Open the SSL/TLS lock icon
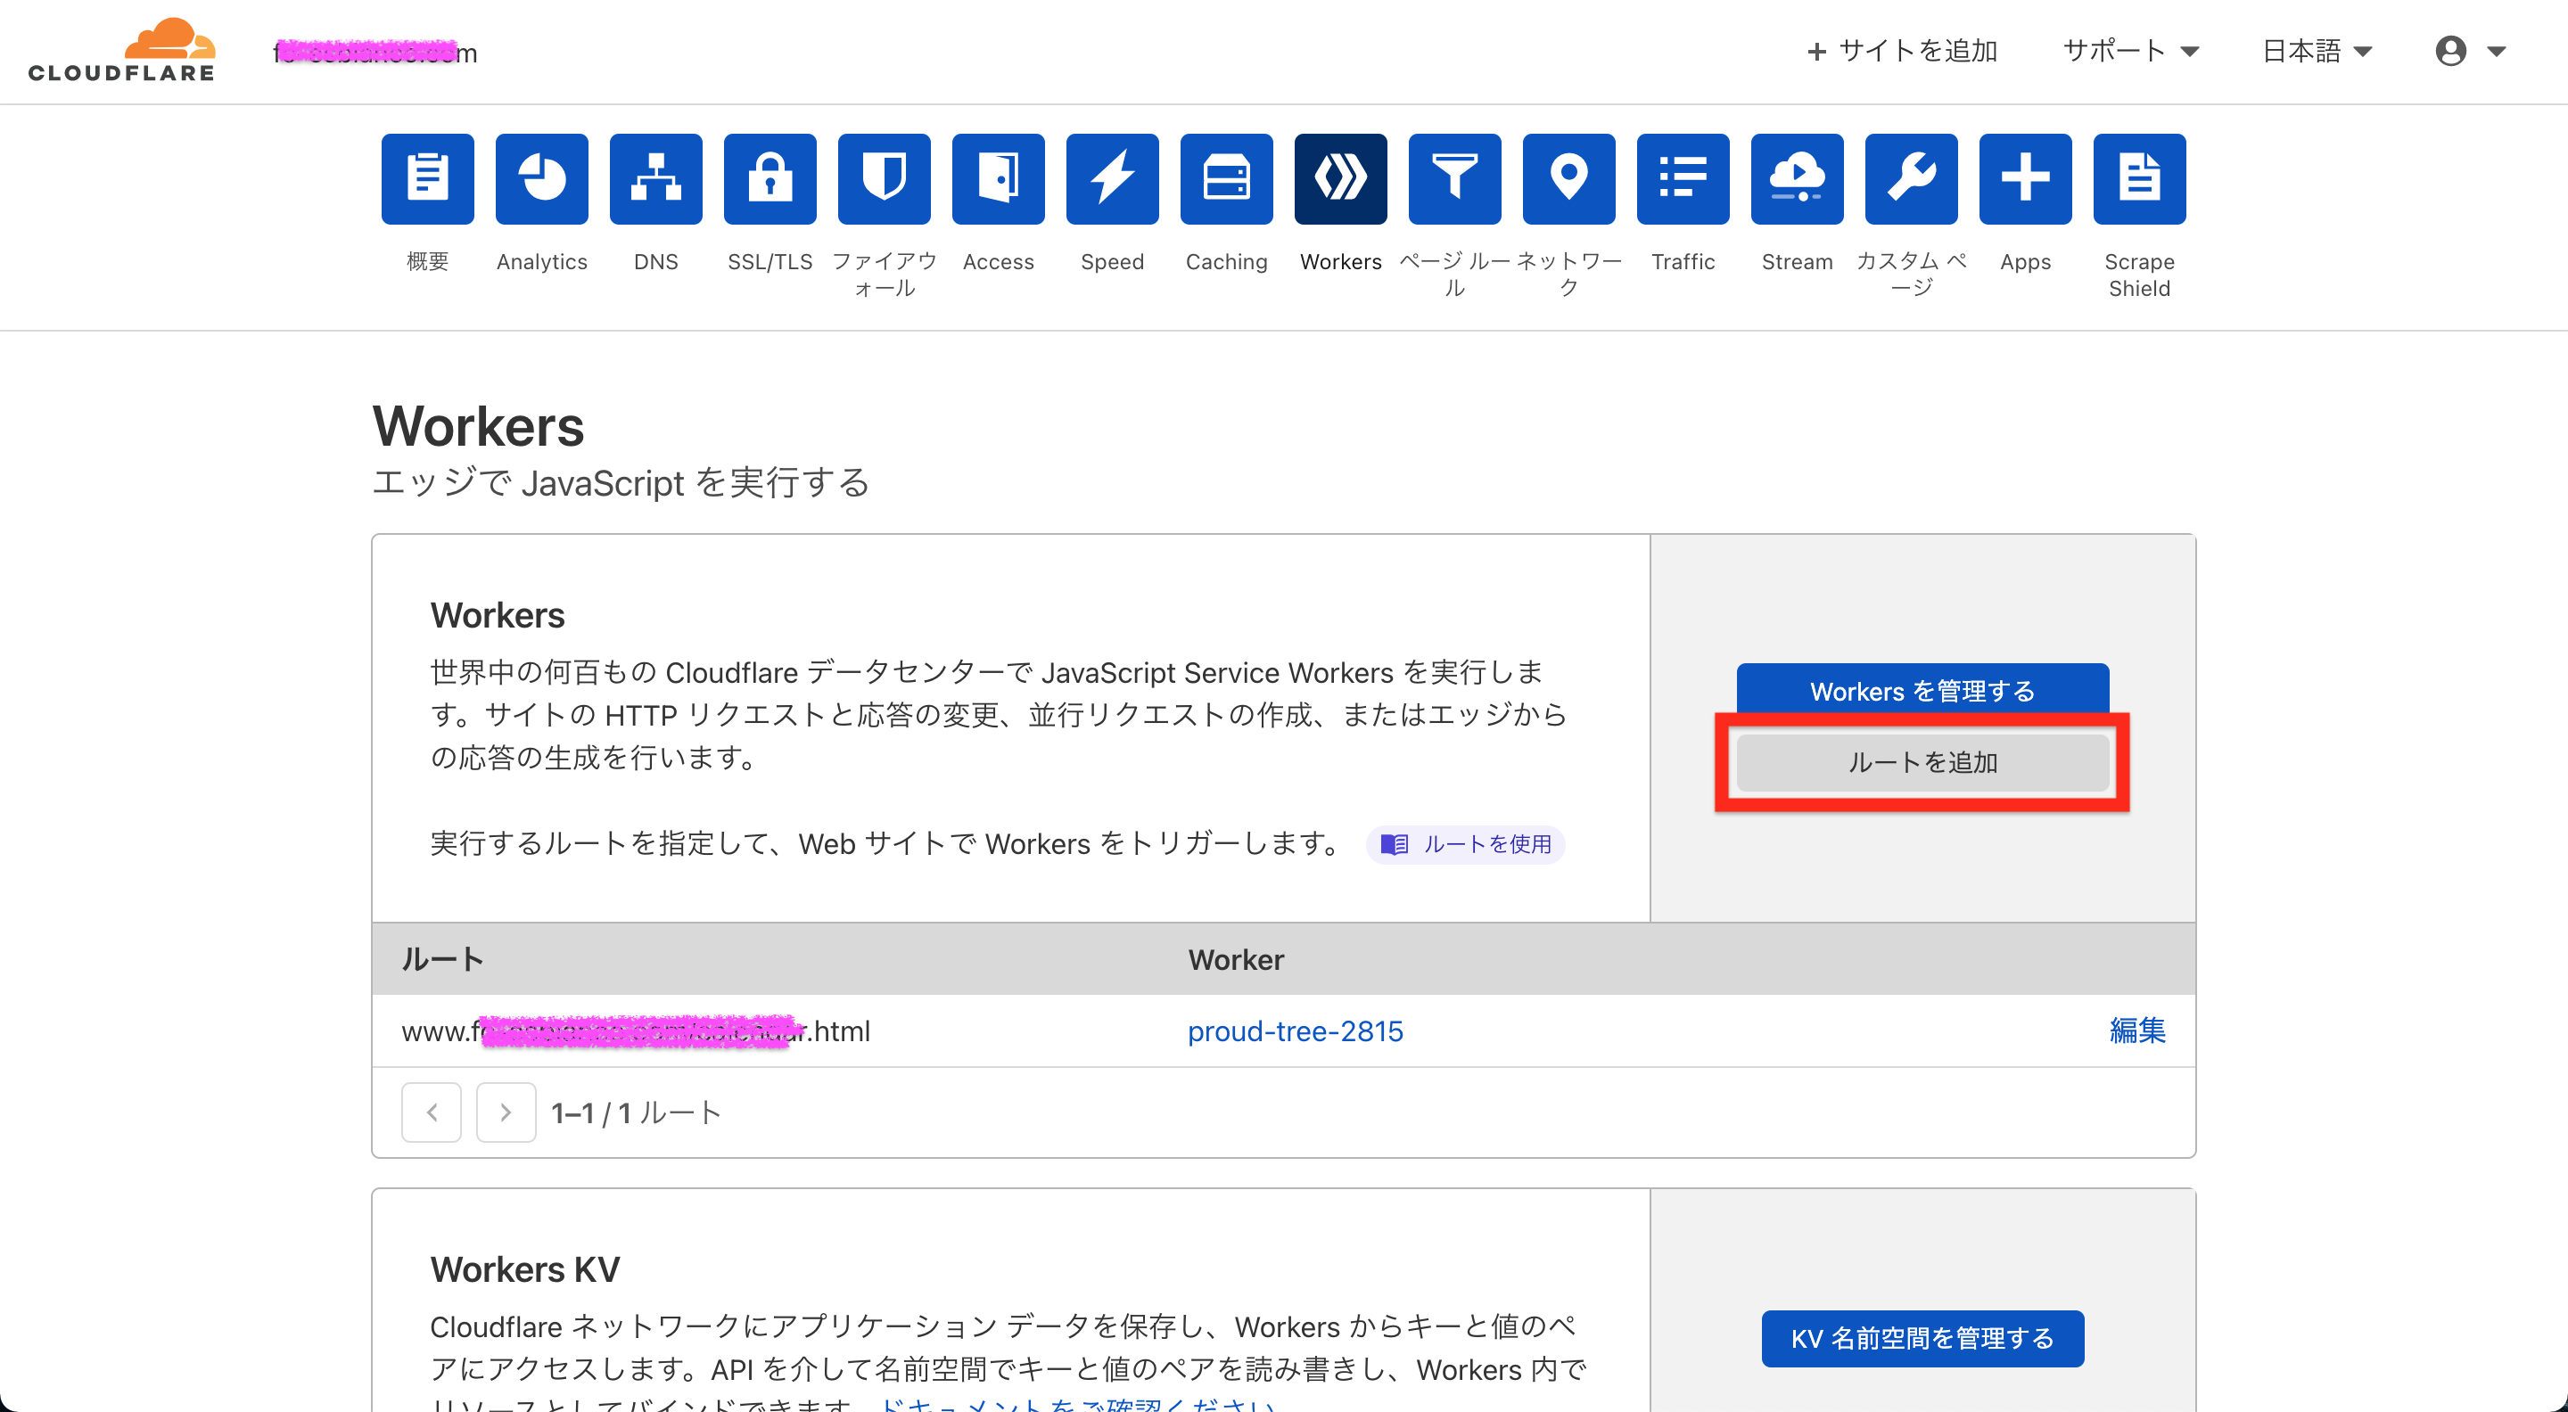This screenshot has height=1412, width=2568. click(770, 179)
